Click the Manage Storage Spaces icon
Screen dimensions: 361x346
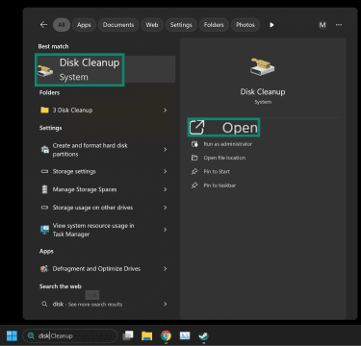[44, 189]
